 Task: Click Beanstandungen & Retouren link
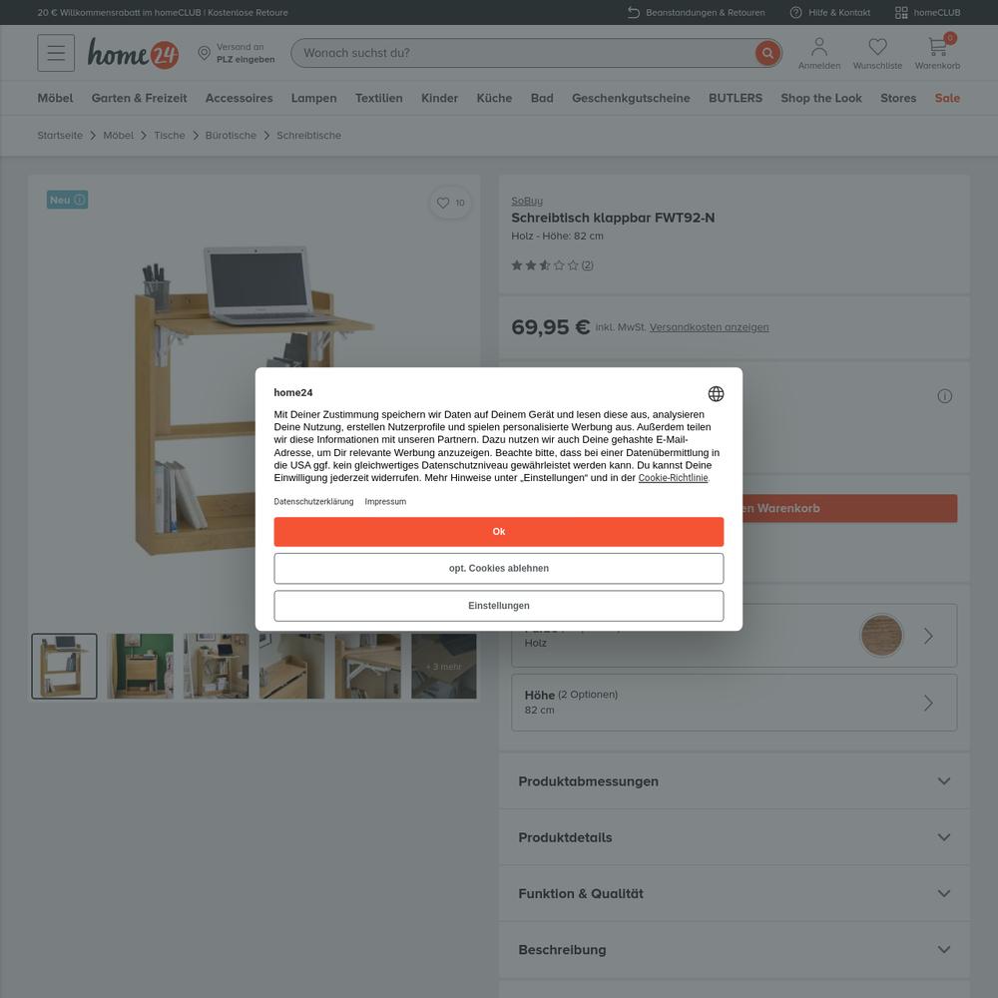click(697, 13)
